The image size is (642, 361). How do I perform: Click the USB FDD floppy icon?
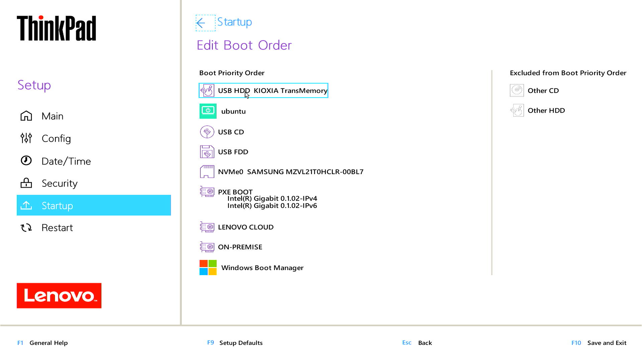coord(207,152)
